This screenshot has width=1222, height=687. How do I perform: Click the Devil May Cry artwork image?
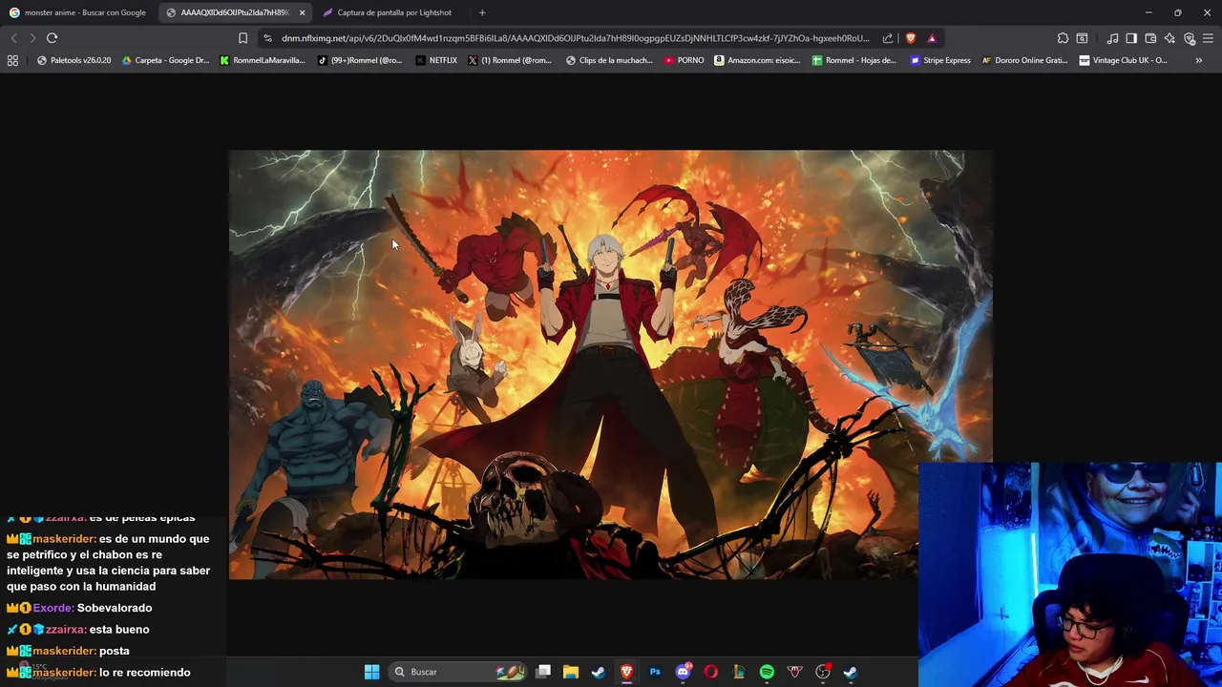coord(610,364)
